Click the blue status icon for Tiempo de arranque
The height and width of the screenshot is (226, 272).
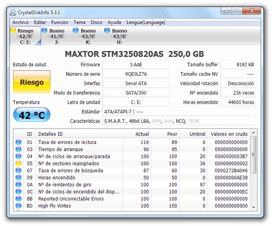tap(18, 149)
